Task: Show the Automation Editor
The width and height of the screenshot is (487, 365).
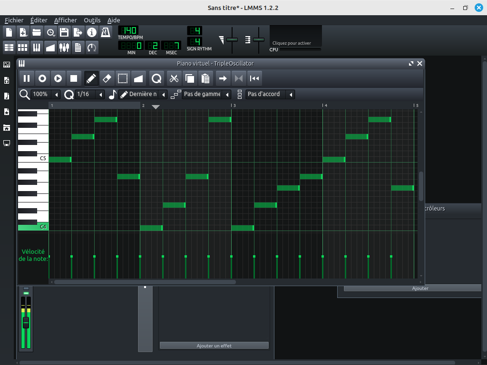Action: [x=50, y=48]
